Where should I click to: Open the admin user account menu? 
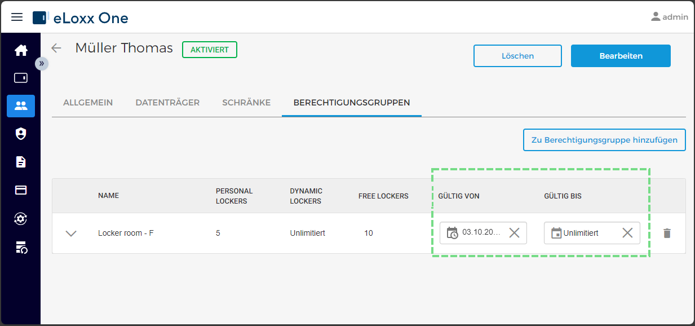point(670,17)
